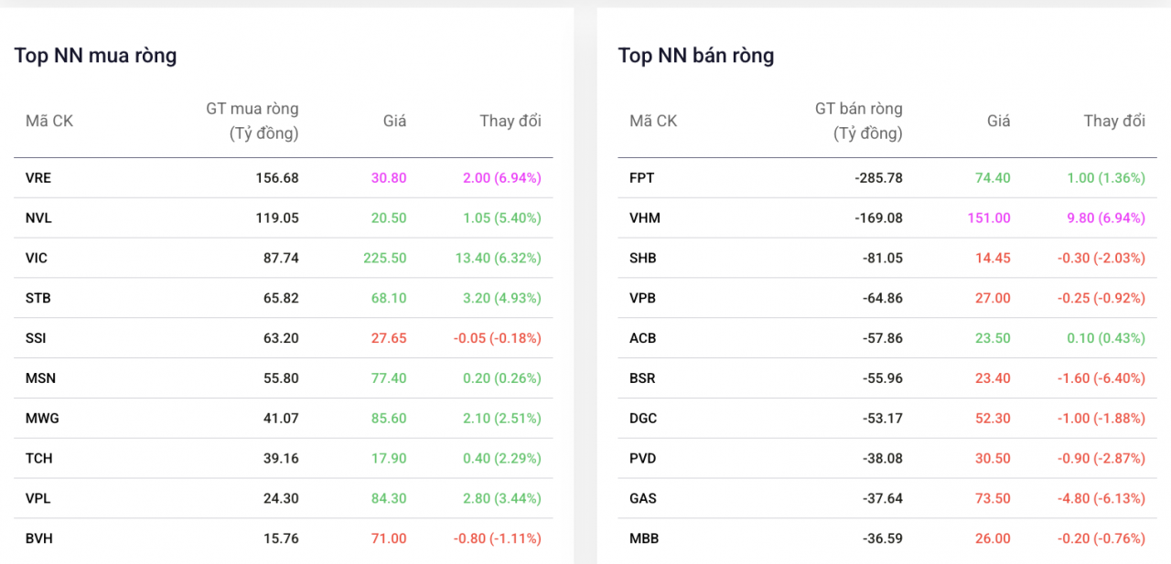Click the 'Top NN mua ròng' heading
The height and width of the screenshot is (564, 1171).
tap(95, 56)
